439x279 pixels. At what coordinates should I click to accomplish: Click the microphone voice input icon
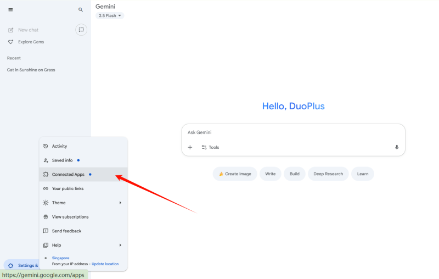point(396,147)
